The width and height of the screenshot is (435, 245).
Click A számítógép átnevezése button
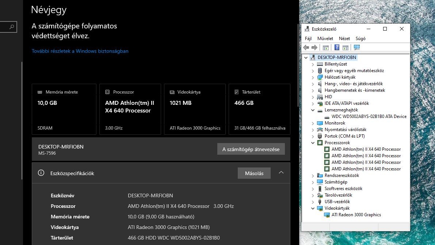click(x=251, y=149)
